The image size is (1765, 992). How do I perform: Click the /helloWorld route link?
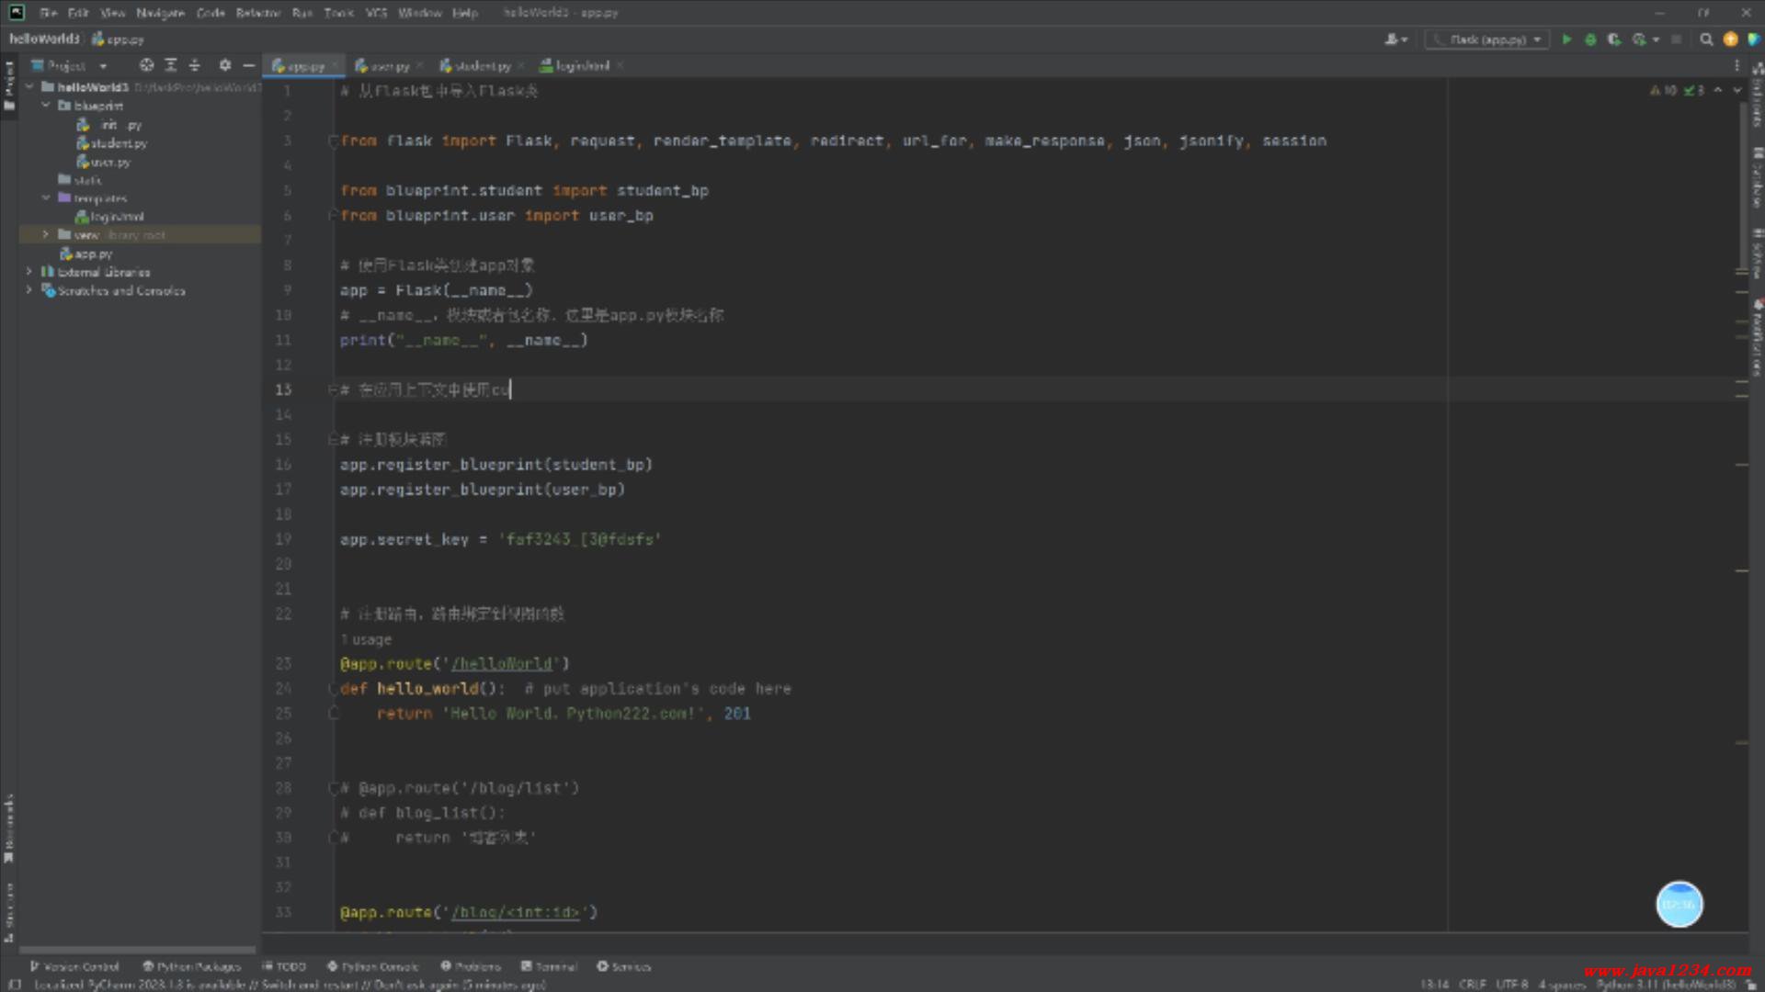point(502,663)
